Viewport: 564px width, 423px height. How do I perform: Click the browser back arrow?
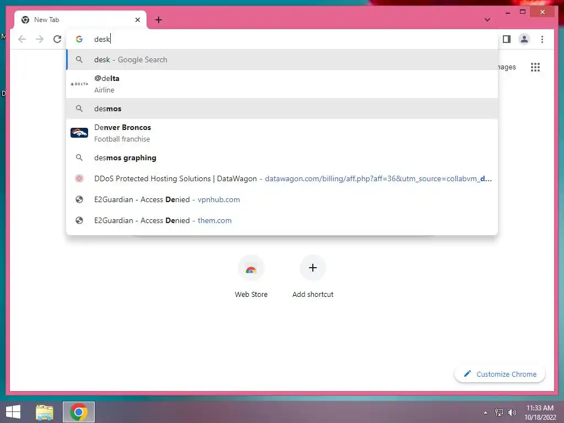click(x=22, y=39)
